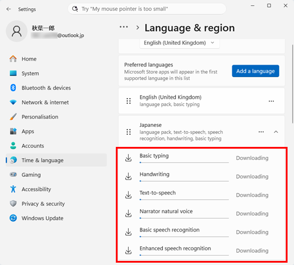The width and height of the screenshot is (294, 265).
Task: Click the Handwriting download progress bar
Action: [184, 181]
